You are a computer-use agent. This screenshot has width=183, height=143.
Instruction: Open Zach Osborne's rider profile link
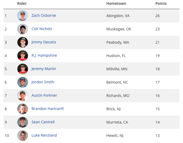44,15
